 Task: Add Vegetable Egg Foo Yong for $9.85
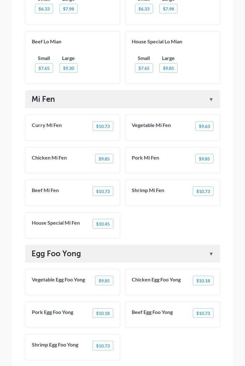pyautogui.click(x=104, y=280)
